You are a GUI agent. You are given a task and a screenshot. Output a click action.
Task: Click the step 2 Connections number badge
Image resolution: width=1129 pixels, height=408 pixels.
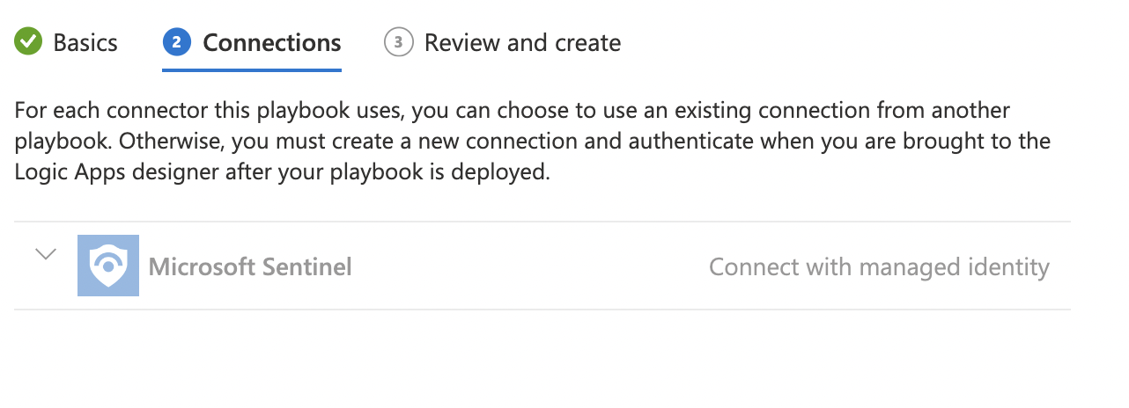pyautogui.click(x=177, y=42)
